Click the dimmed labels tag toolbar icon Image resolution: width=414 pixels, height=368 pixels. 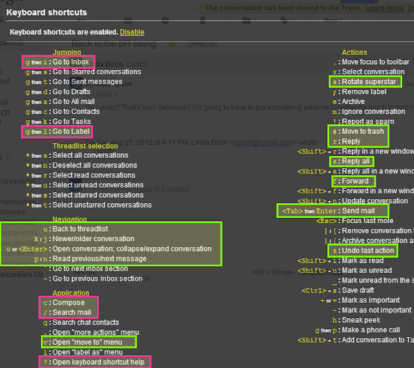click(x=284, y=20)
